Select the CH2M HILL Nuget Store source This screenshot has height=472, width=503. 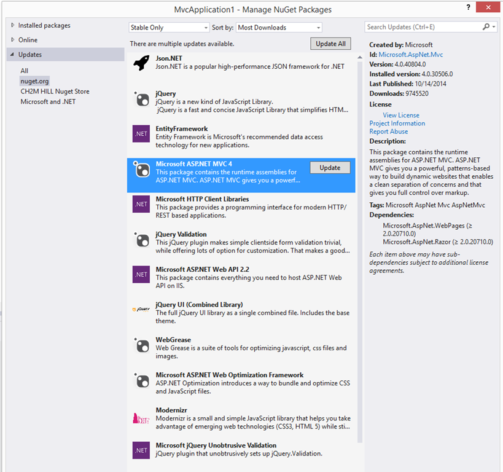click(55, 92)
